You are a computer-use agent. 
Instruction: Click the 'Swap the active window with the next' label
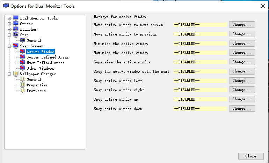[131, 71]
